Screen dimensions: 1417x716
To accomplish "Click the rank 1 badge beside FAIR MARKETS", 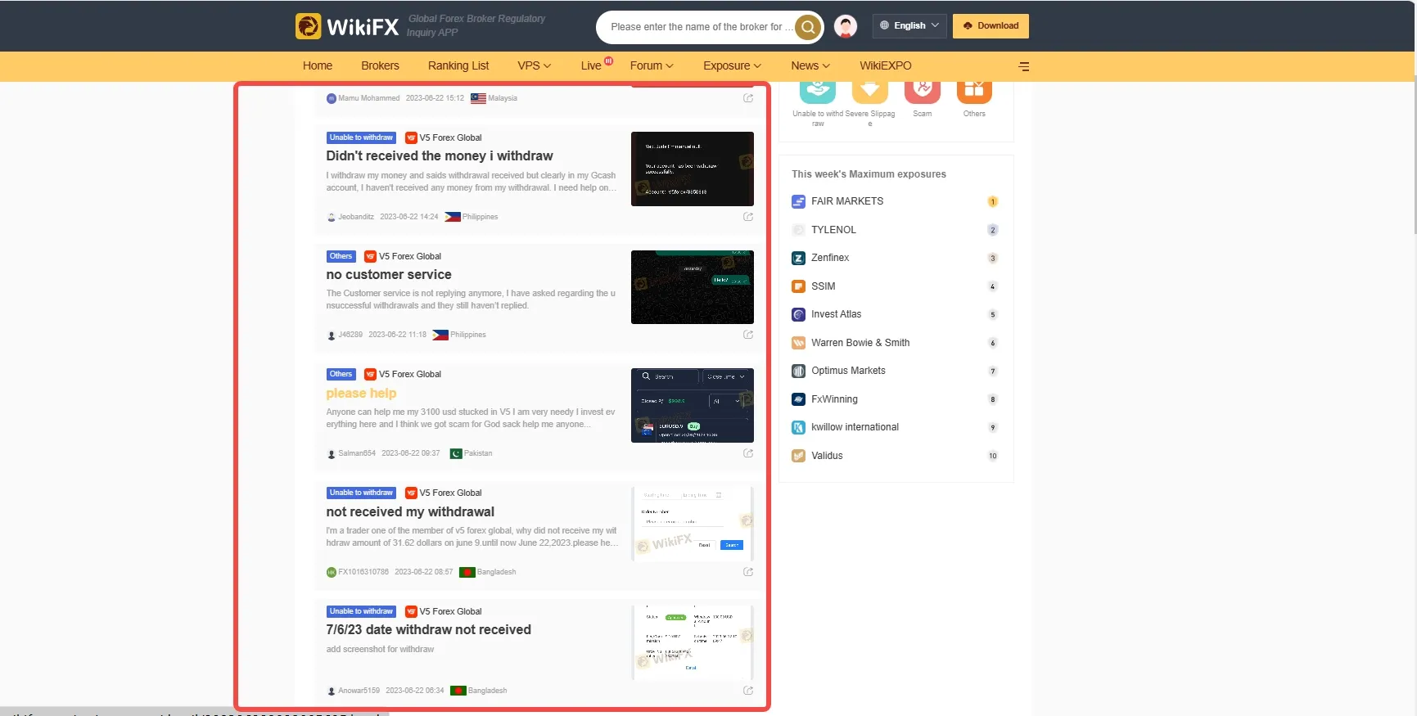I will click(993, 202).
